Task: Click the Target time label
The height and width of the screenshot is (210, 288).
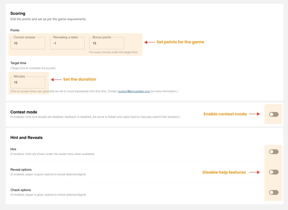Action: pyautogui.click(x=18, y=63)
